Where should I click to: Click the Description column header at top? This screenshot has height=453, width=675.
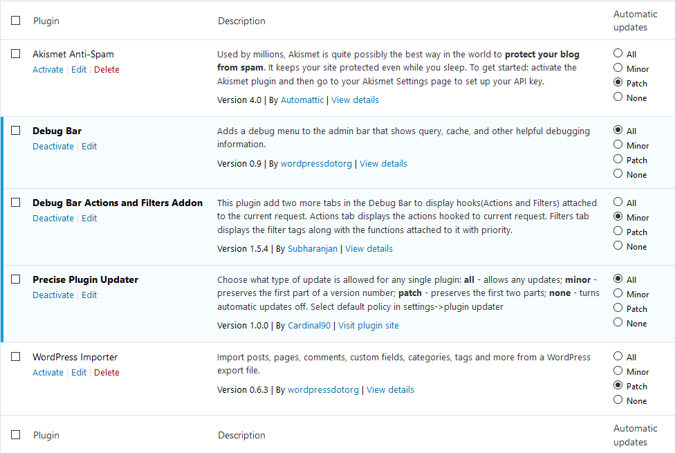[241, 21]
